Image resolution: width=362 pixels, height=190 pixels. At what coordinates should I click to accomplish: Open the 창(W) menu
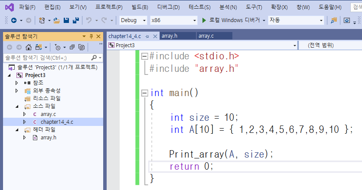303,7
